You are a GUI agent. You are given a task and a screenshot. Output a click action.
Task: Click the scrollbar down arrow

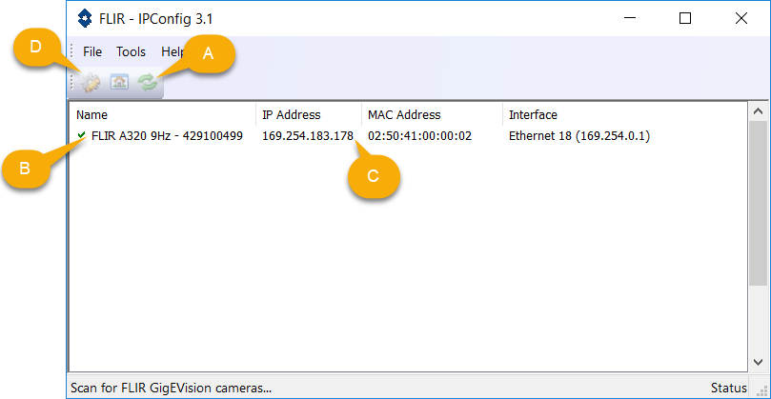click(x=758, y=363)
